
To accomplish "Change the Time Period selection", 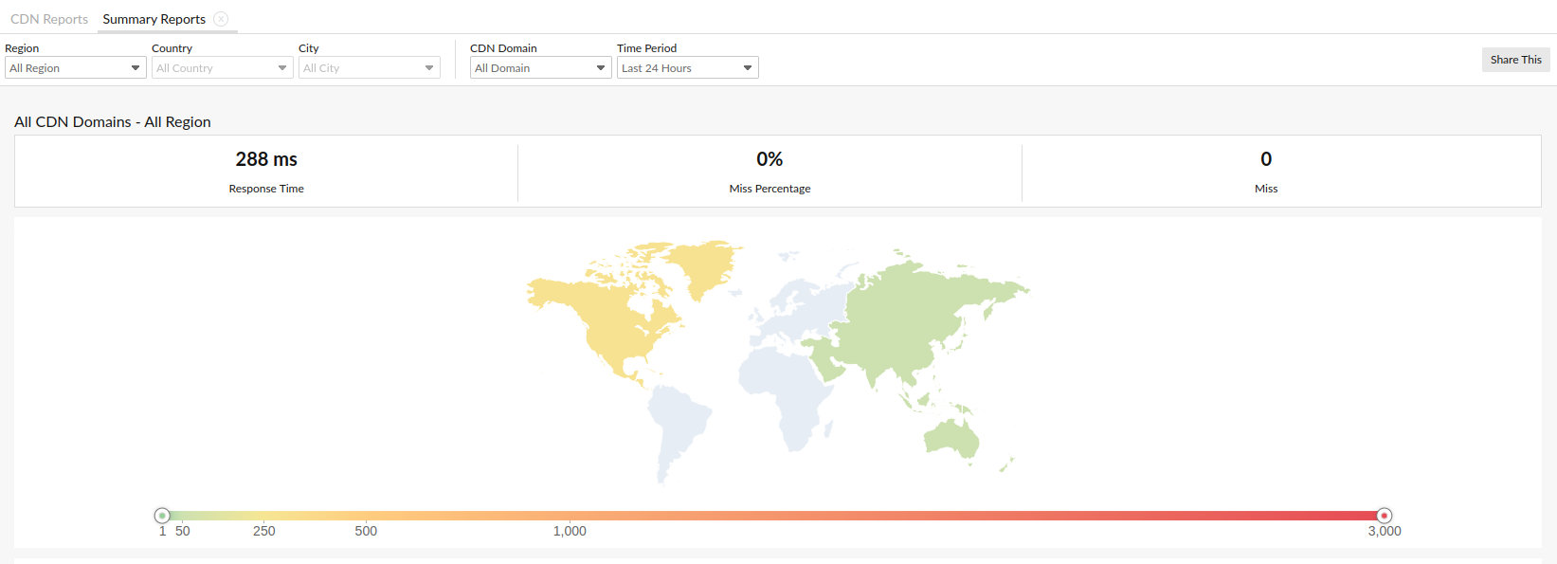I will click(x=687, y=68).
